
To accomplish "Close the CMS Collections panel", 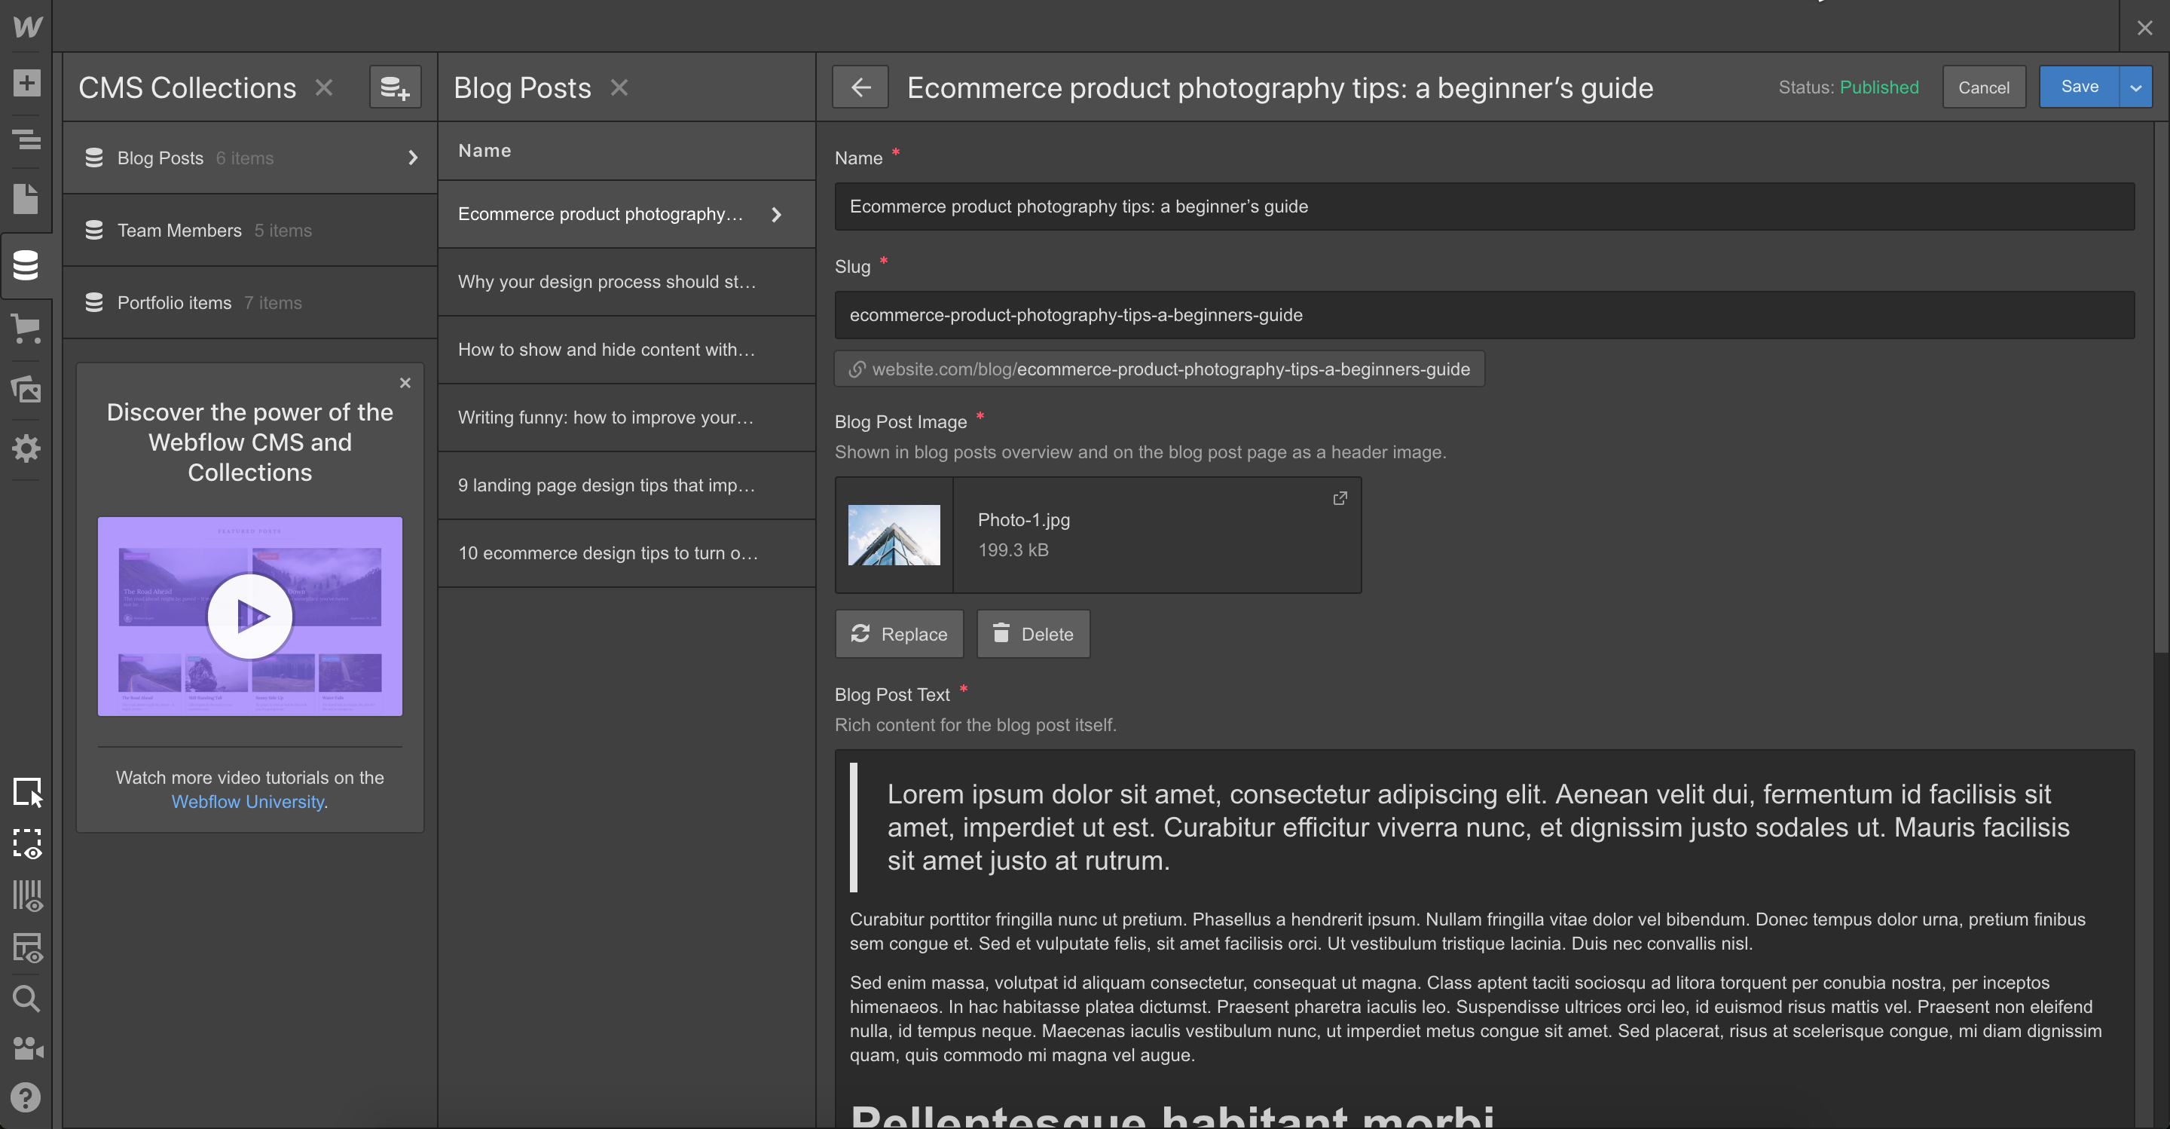I will [324, 87].
